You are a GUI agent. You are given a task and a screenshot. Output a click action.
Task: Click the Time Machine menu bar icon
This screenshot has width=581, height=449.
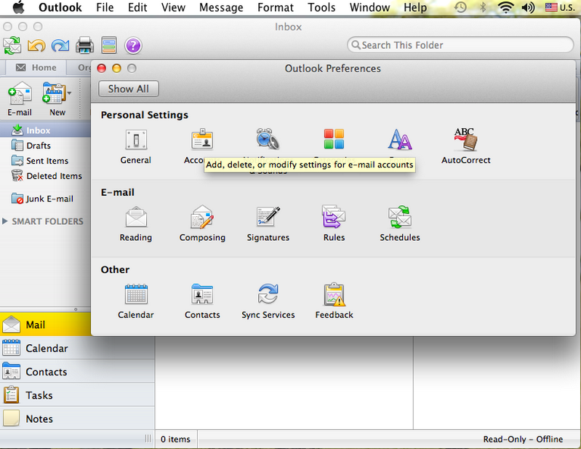click(460, 7)
